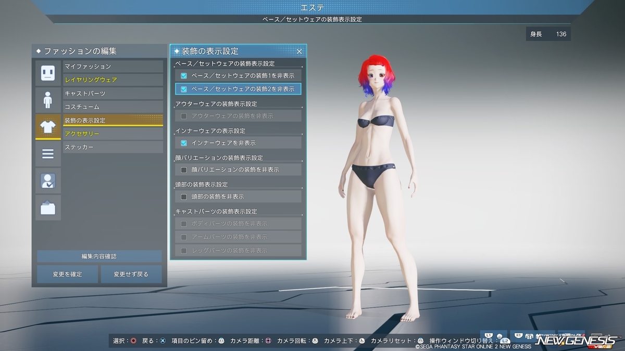Image resolution: width=625 pixels, height=351 pixels.
Task: Open the face category icon in the sidebar
Action: (48, 73)
